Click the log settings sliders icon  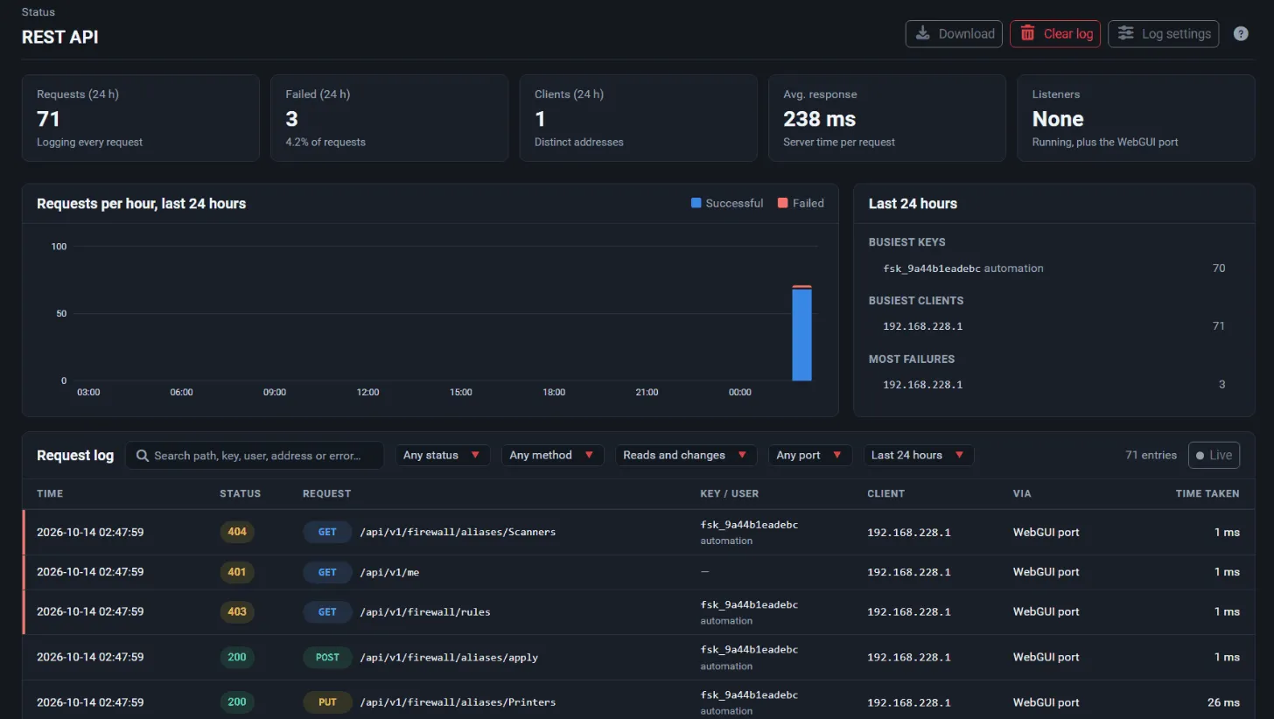point(1126,33)
